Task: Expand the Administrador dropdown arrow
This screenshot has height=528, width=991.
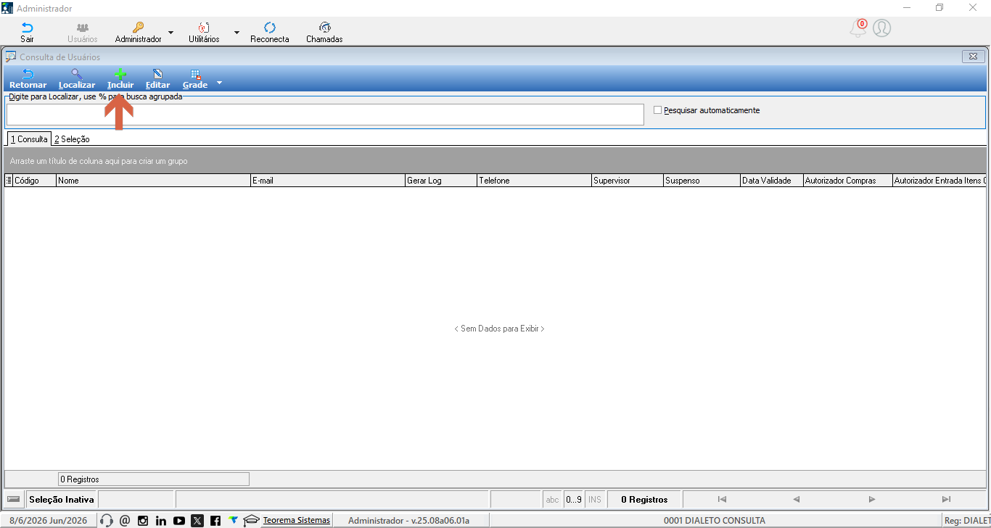Action: (x=170, y=33)
